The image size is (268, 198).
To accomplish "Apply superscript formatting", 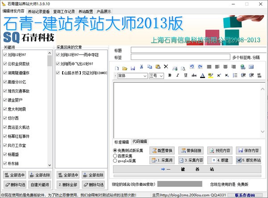I will [219, 75].
